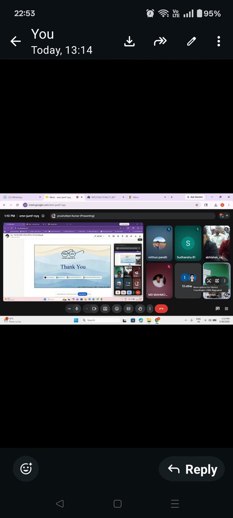This screenshot has height=518, width=233.
Task: Open Meet's more options three-dot menu
Action: tap(150, 309)
